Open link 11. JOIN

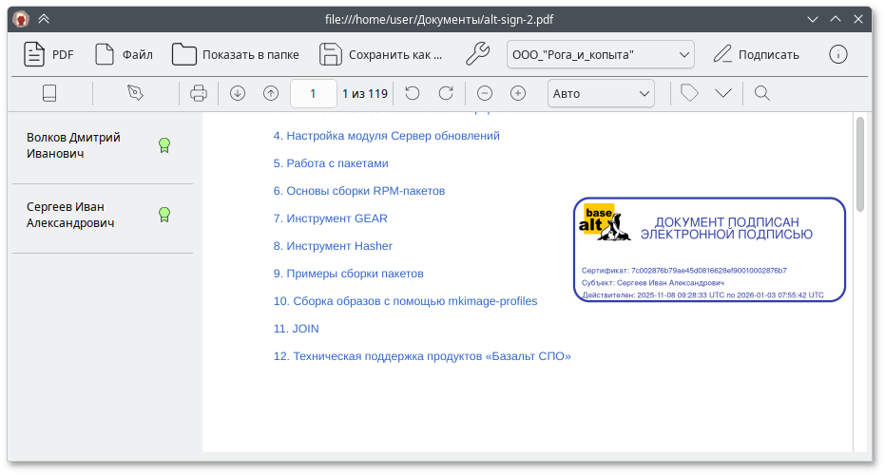pyautogui.click(x=296, y=329)
